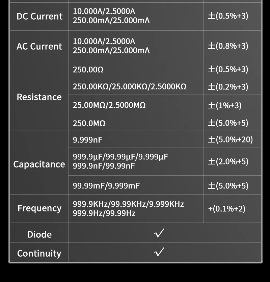The width and height of the screenshot is (270, 282).
Task: Select the ±(5.0%+20) accuracy value
Action: tap(230, 139)
